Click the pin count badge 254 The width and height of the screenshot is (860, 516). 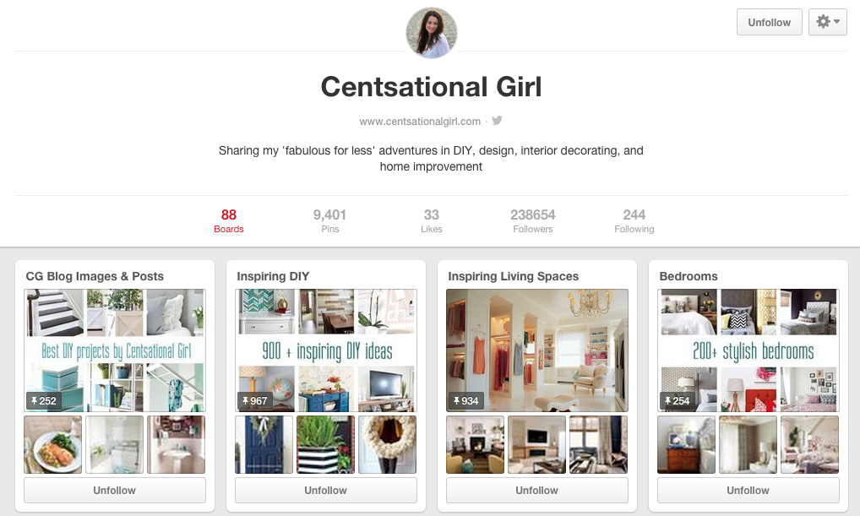(678, 401)
